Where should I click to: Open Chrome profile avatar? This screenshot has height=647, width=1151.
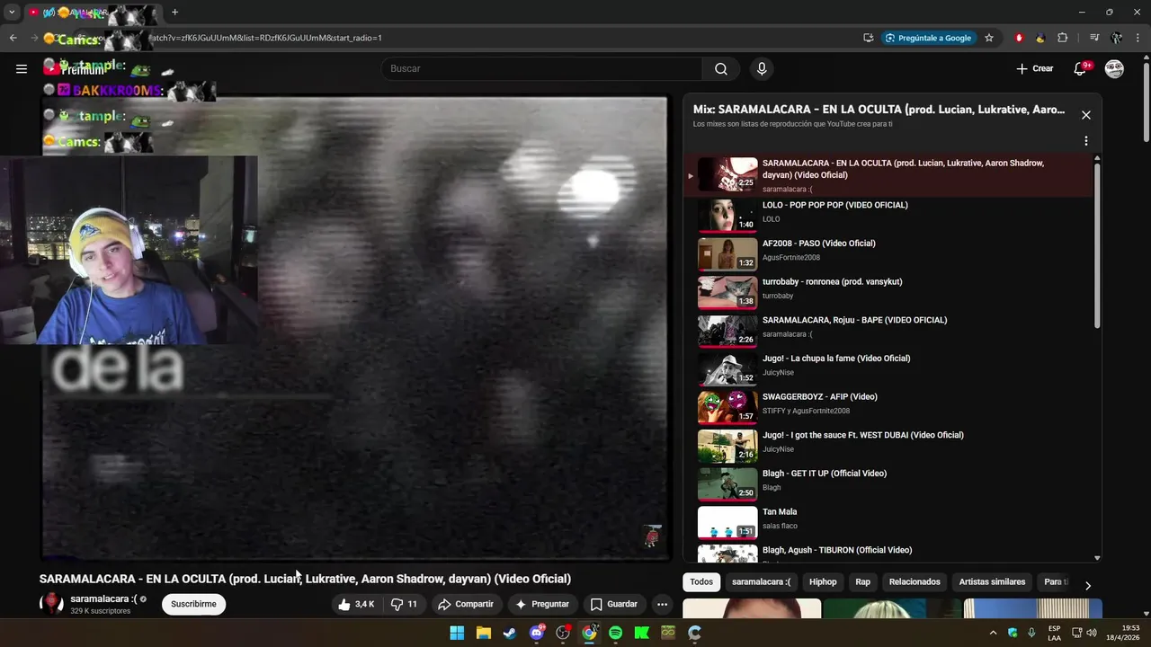tap(1116, 38)
